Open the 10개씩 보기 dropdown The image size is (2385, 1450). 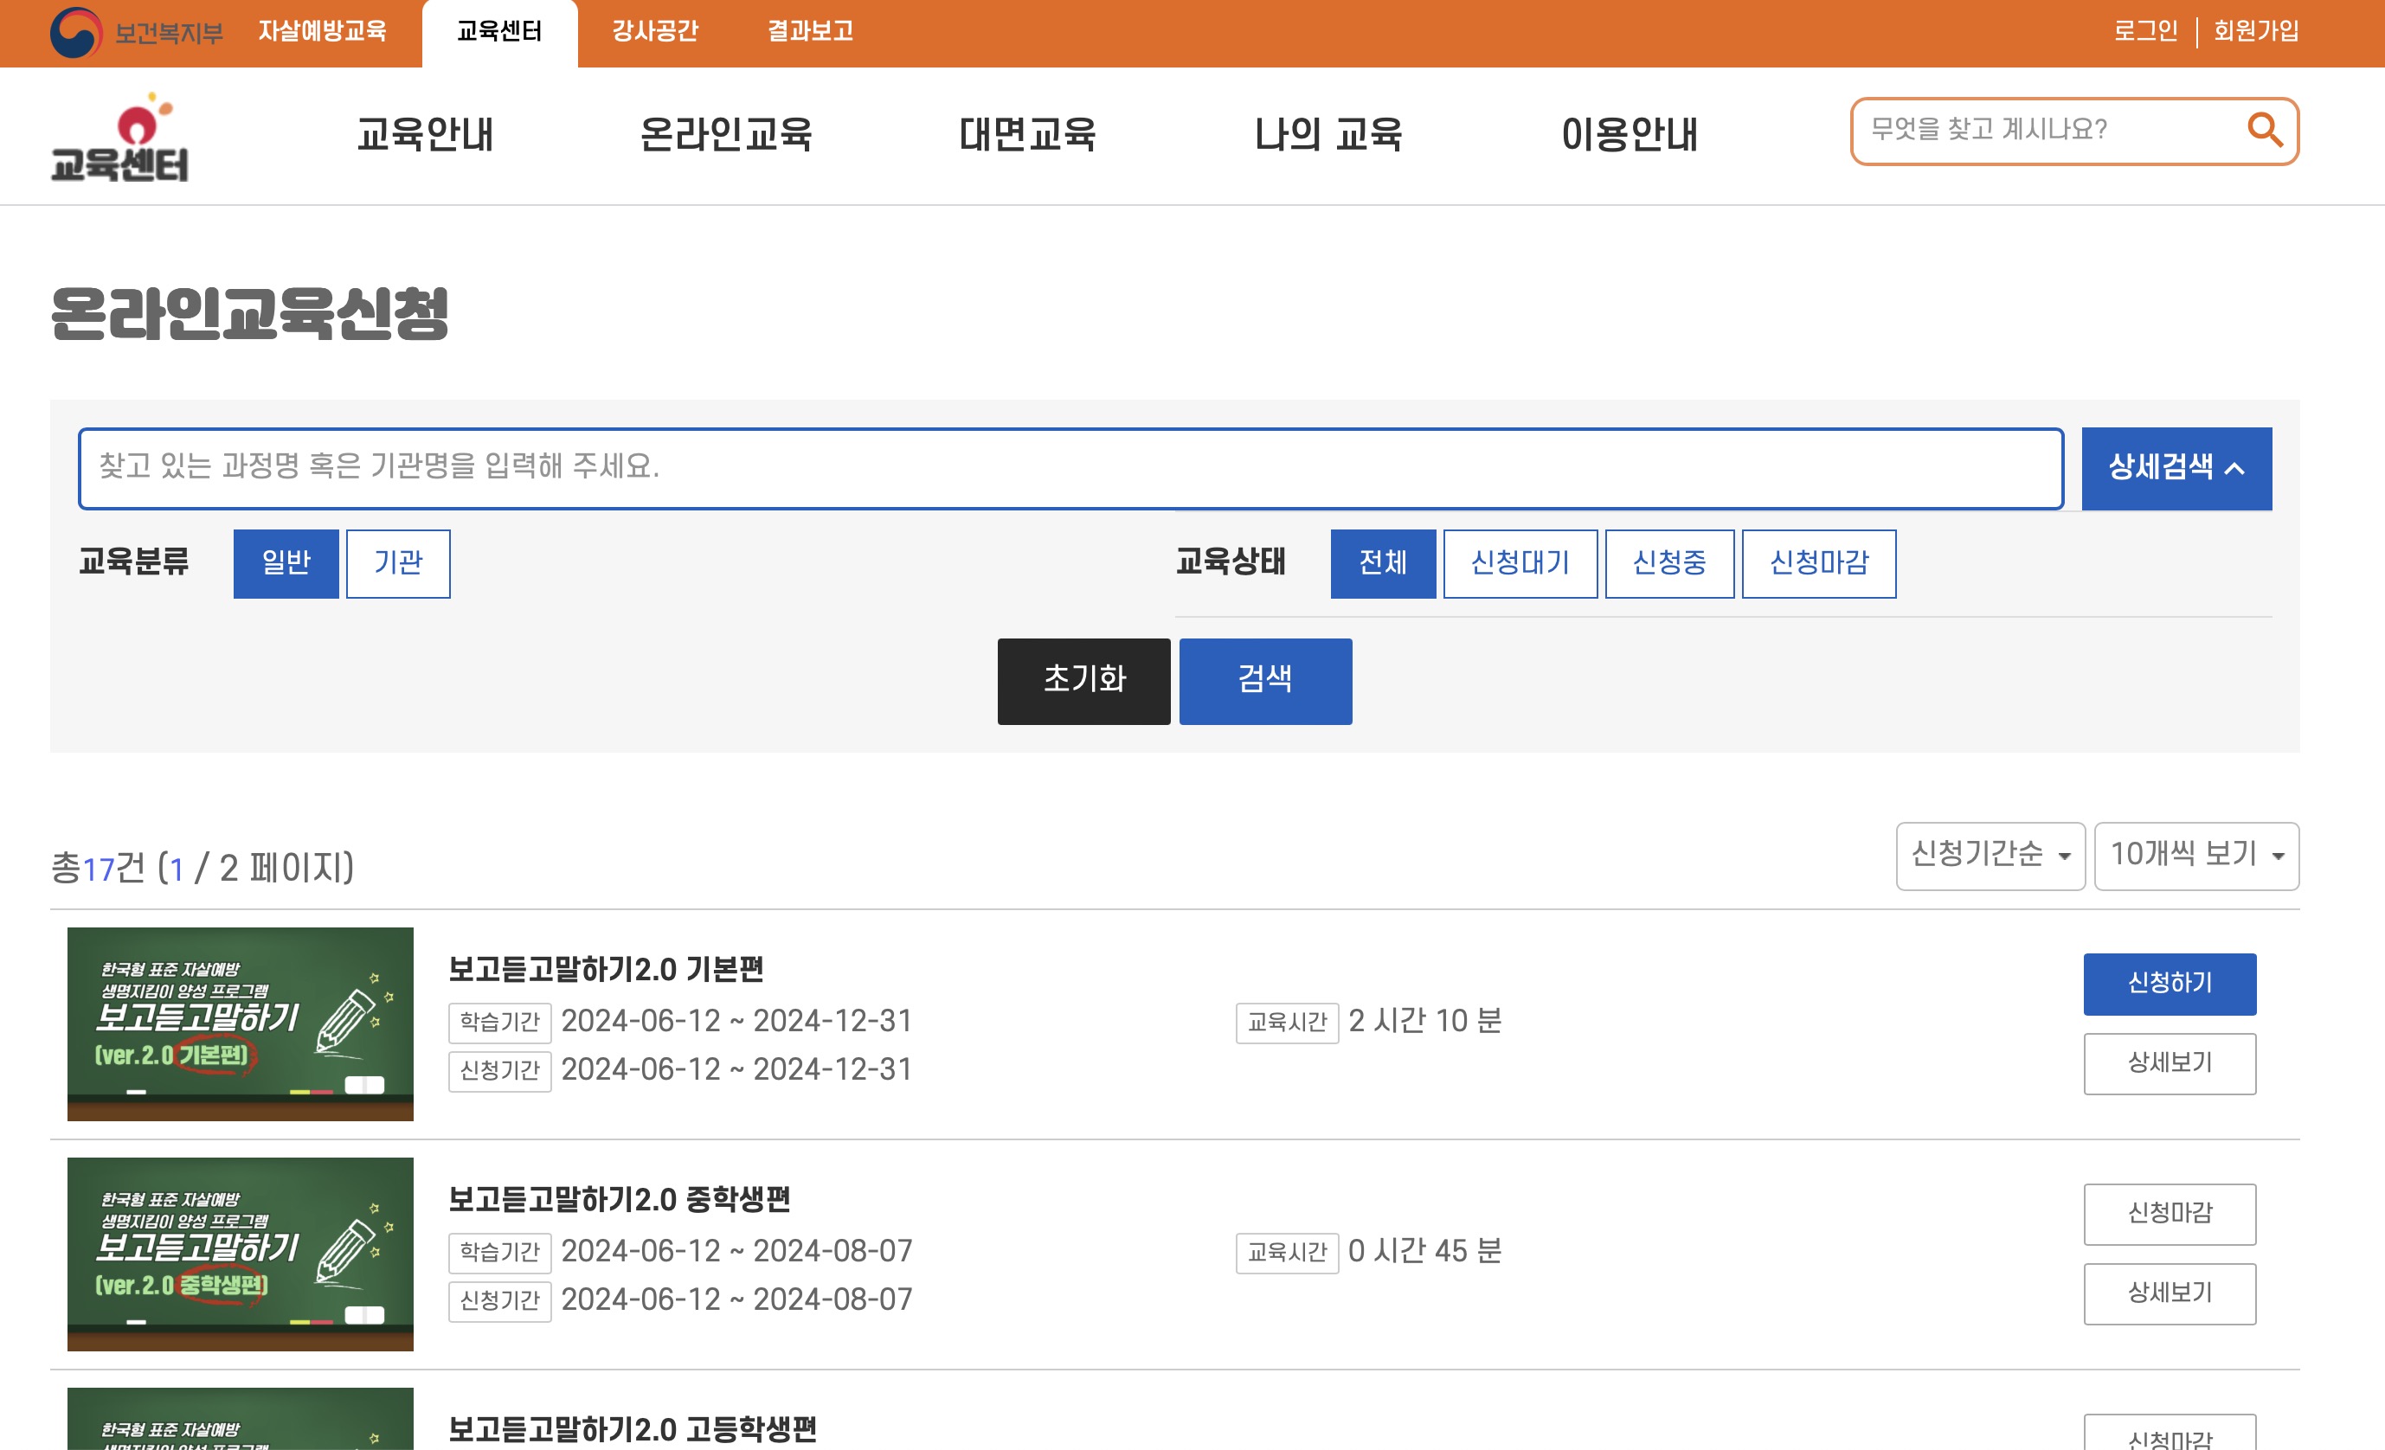(2195, 856)
